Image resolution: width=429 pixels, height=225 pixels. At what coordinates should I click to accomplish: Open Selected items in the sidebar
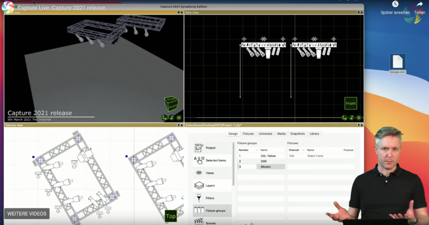(x=212, y=160)
